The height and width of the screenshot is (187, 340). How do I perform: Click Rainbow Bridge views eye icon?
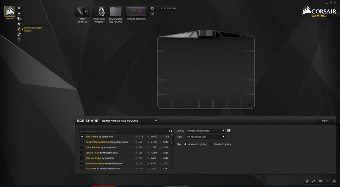pos(148,158)
